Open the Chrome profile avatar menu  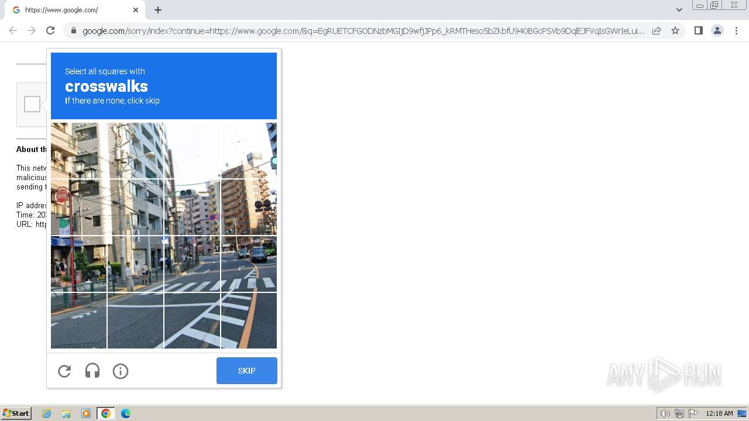click(x=717, y=30)
